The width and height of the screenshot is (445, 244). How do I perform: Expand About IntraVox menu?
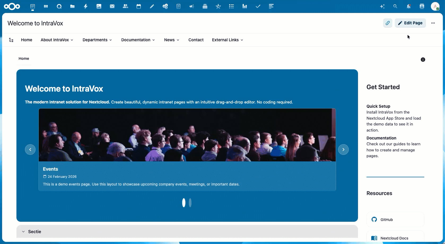57,40
